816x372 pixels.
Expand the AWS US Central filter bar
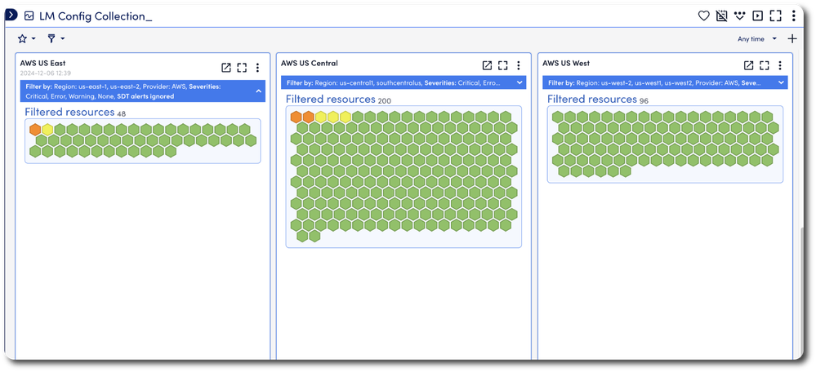pos(519,82)
